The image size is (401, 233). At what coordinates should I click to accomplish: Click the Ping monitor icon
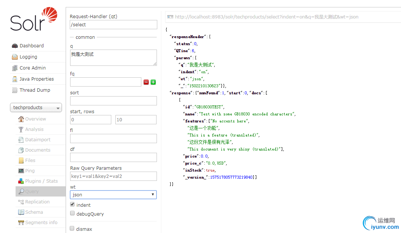coord(21,171)
